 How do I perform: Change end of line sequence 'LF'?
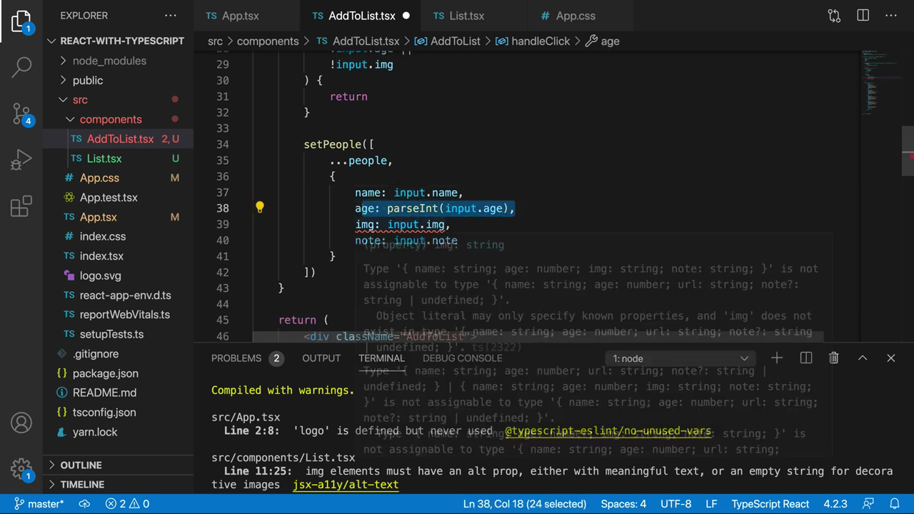[711, 504]
